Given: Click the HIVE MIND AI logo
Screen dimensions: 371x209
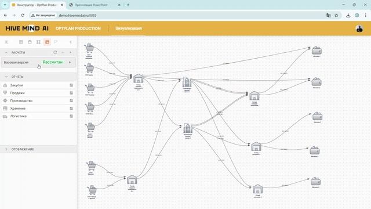Looking at the screenshot, I should click(x=27, y=28).
